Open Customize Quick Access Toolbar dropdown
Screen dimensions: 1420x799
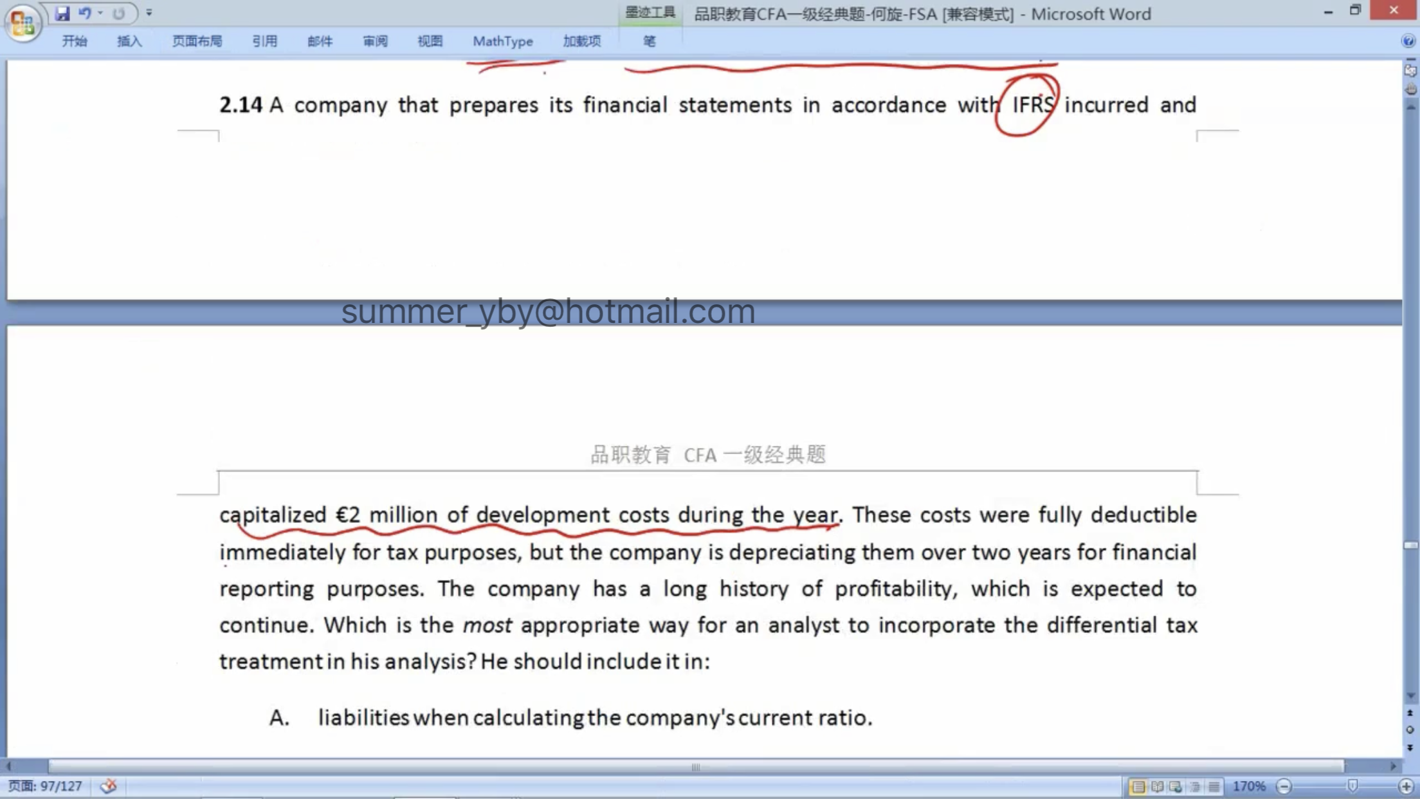[x=149, y=13]
